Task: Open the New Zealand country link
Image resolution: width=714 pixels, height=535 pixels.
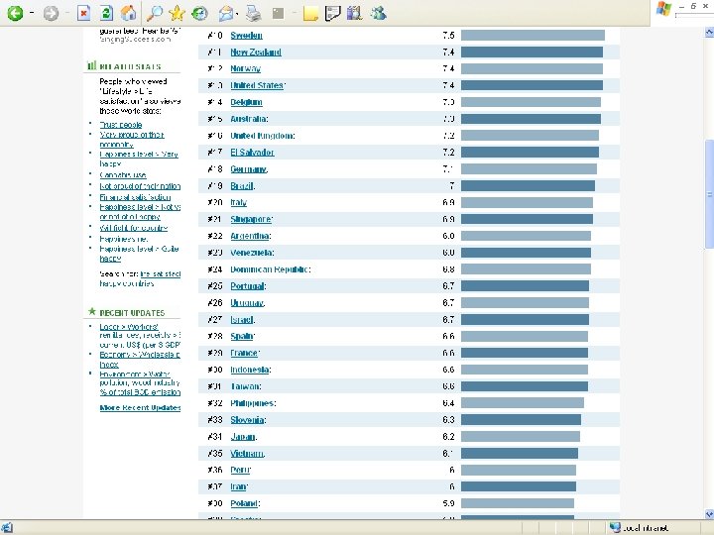Action: coord(256,53)
